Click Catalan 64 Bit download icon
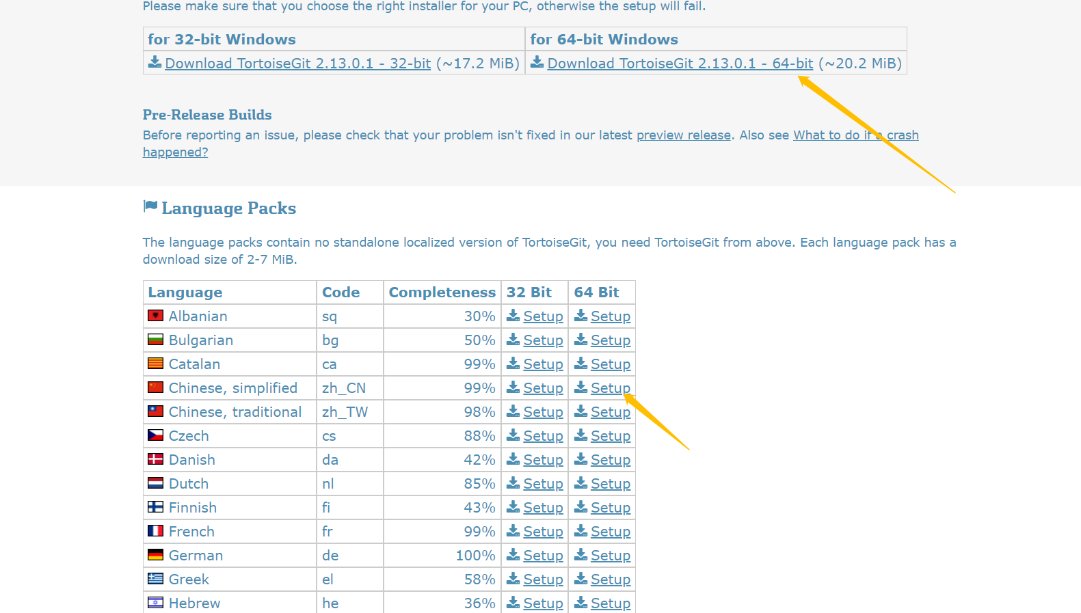Viewport: 1081px width, 613px height. (x=581, y=363)
